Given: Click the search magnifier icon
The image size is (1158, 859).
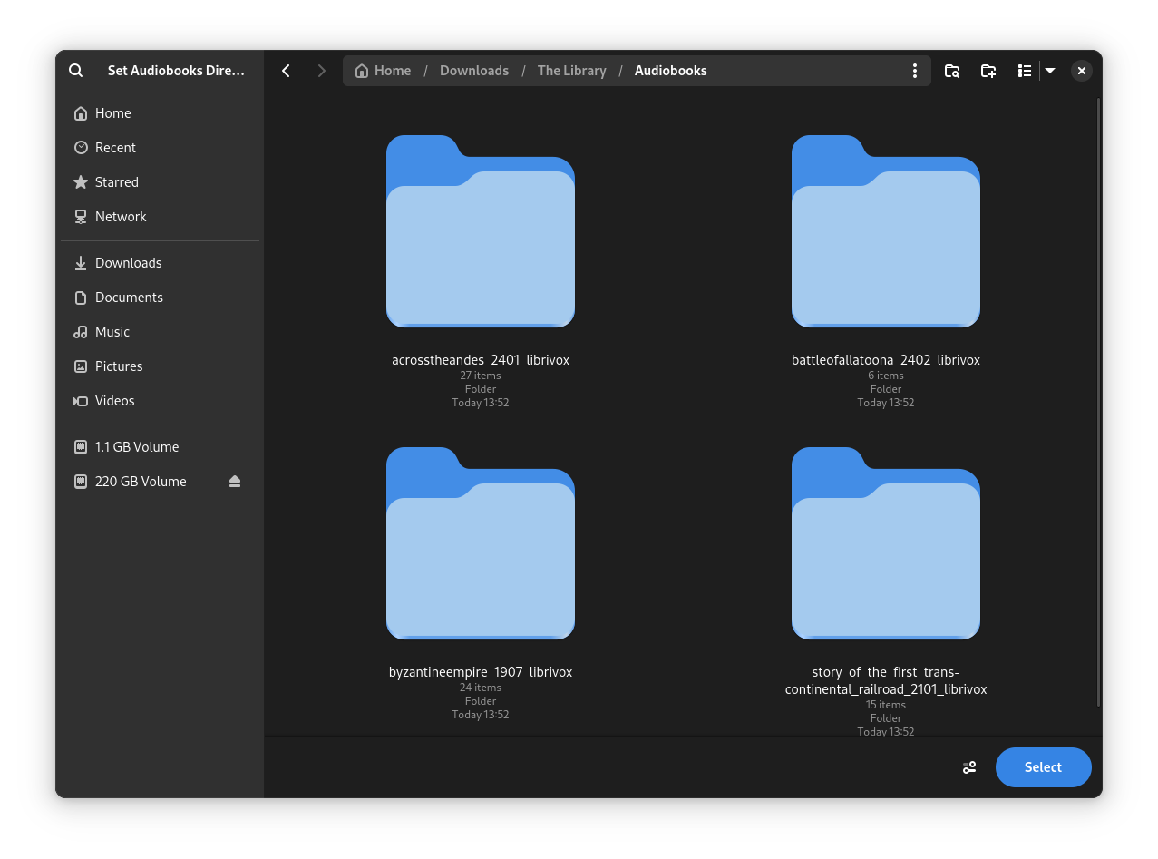Looking at the screenshot, I should tap(76, 71).
